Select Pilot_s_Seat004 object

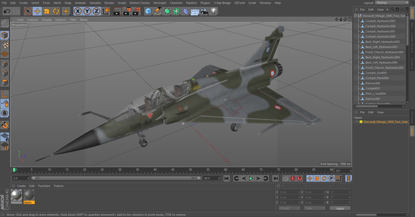tap(375, 94)
